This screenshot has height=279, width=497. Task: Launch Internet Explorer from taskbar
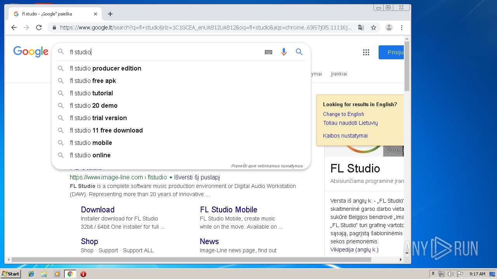tap(31, 274)
